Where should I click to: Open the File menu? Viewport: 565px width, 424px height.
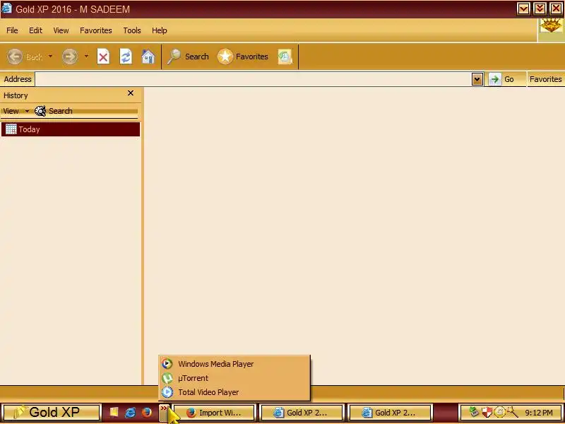point(12,30)
